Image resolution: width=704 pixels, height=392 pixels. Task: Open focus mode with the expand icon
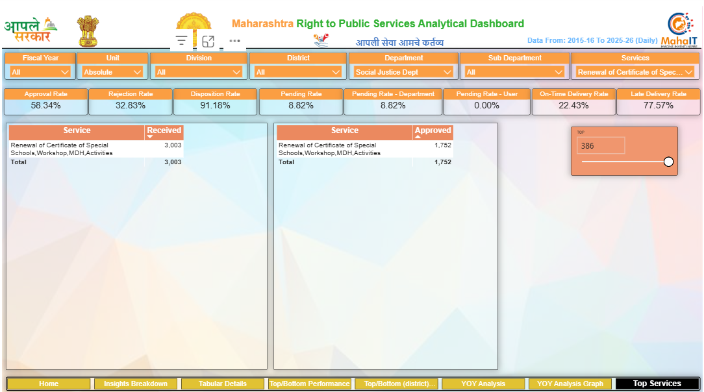click(x=208, y=41)
